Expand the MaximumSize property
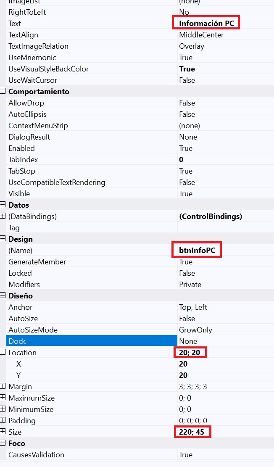 pyautogui.click(x=3, y=398)
